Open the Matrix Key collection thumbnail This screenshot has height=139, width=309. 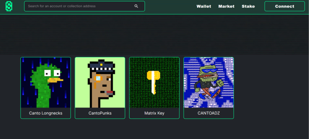click(x=154, y=83)
